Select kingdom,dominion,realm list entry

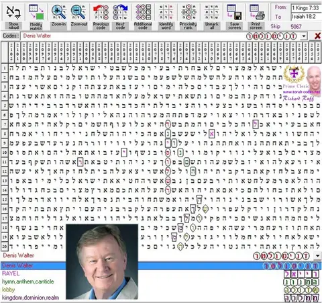[31, 298]
